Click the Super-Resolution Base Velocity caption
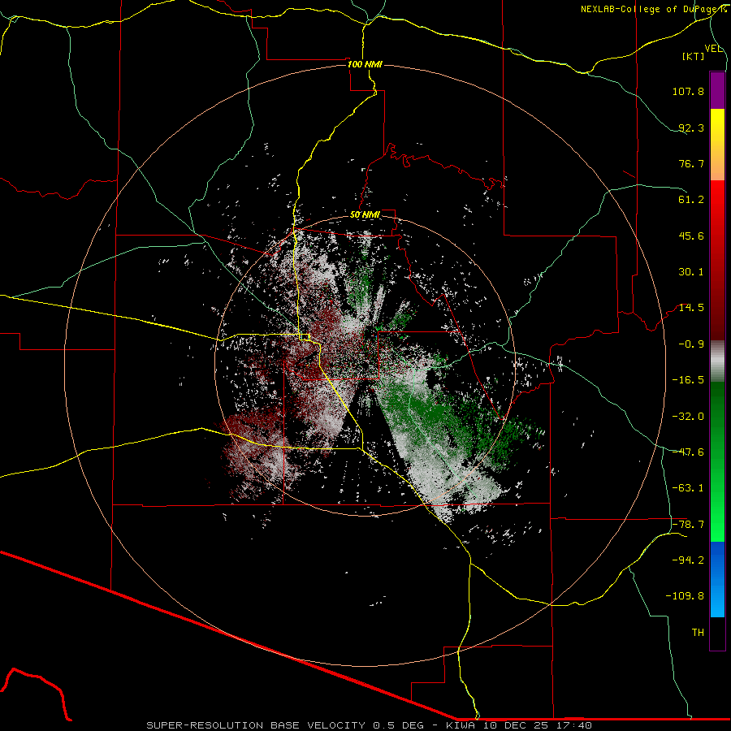The width and height of the screenshot is (731, 731). [x=370, y=725]
